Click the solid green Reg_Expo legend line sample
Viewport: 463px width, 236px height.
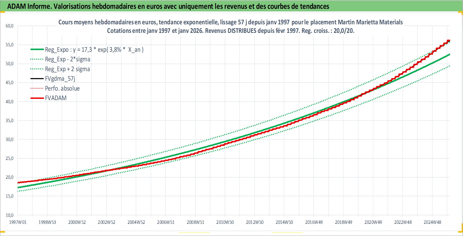tap(37, 49)
